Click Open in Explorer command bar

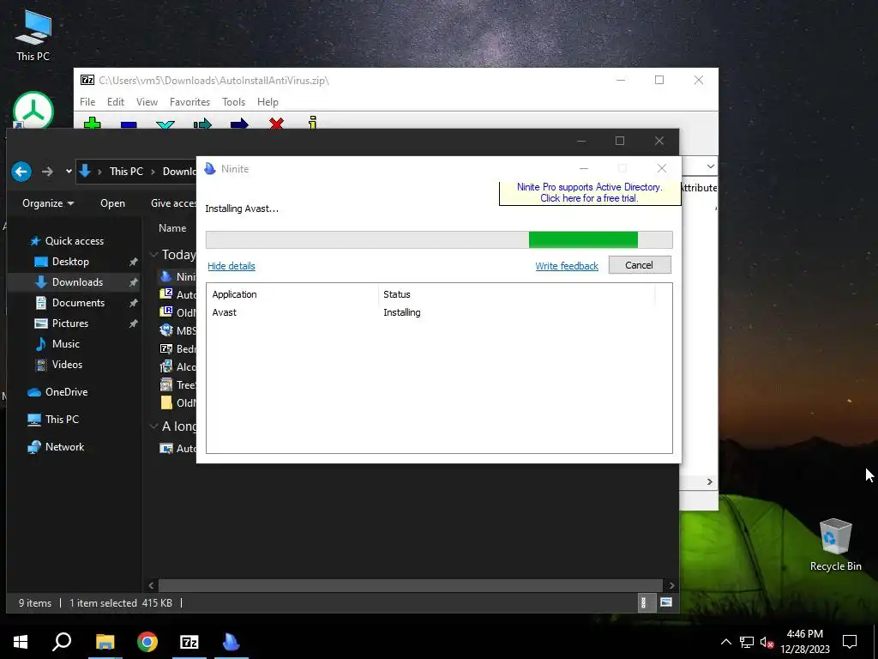click(112, 203)
